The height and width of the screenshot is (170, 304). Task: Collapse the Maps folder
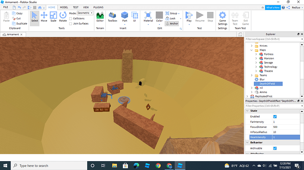coord(252,50)
